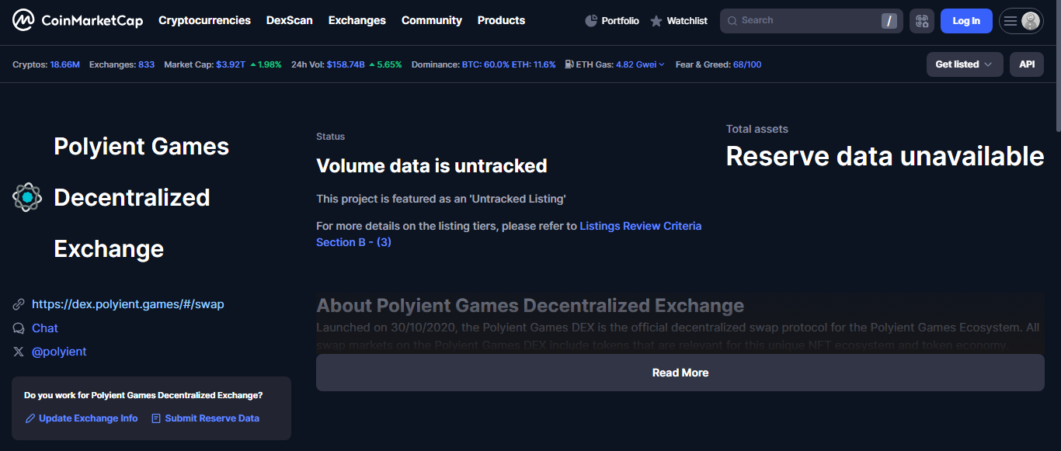1061x451 pixels.
Task: Click the Log In button
Action: click(x=966, y=21)
